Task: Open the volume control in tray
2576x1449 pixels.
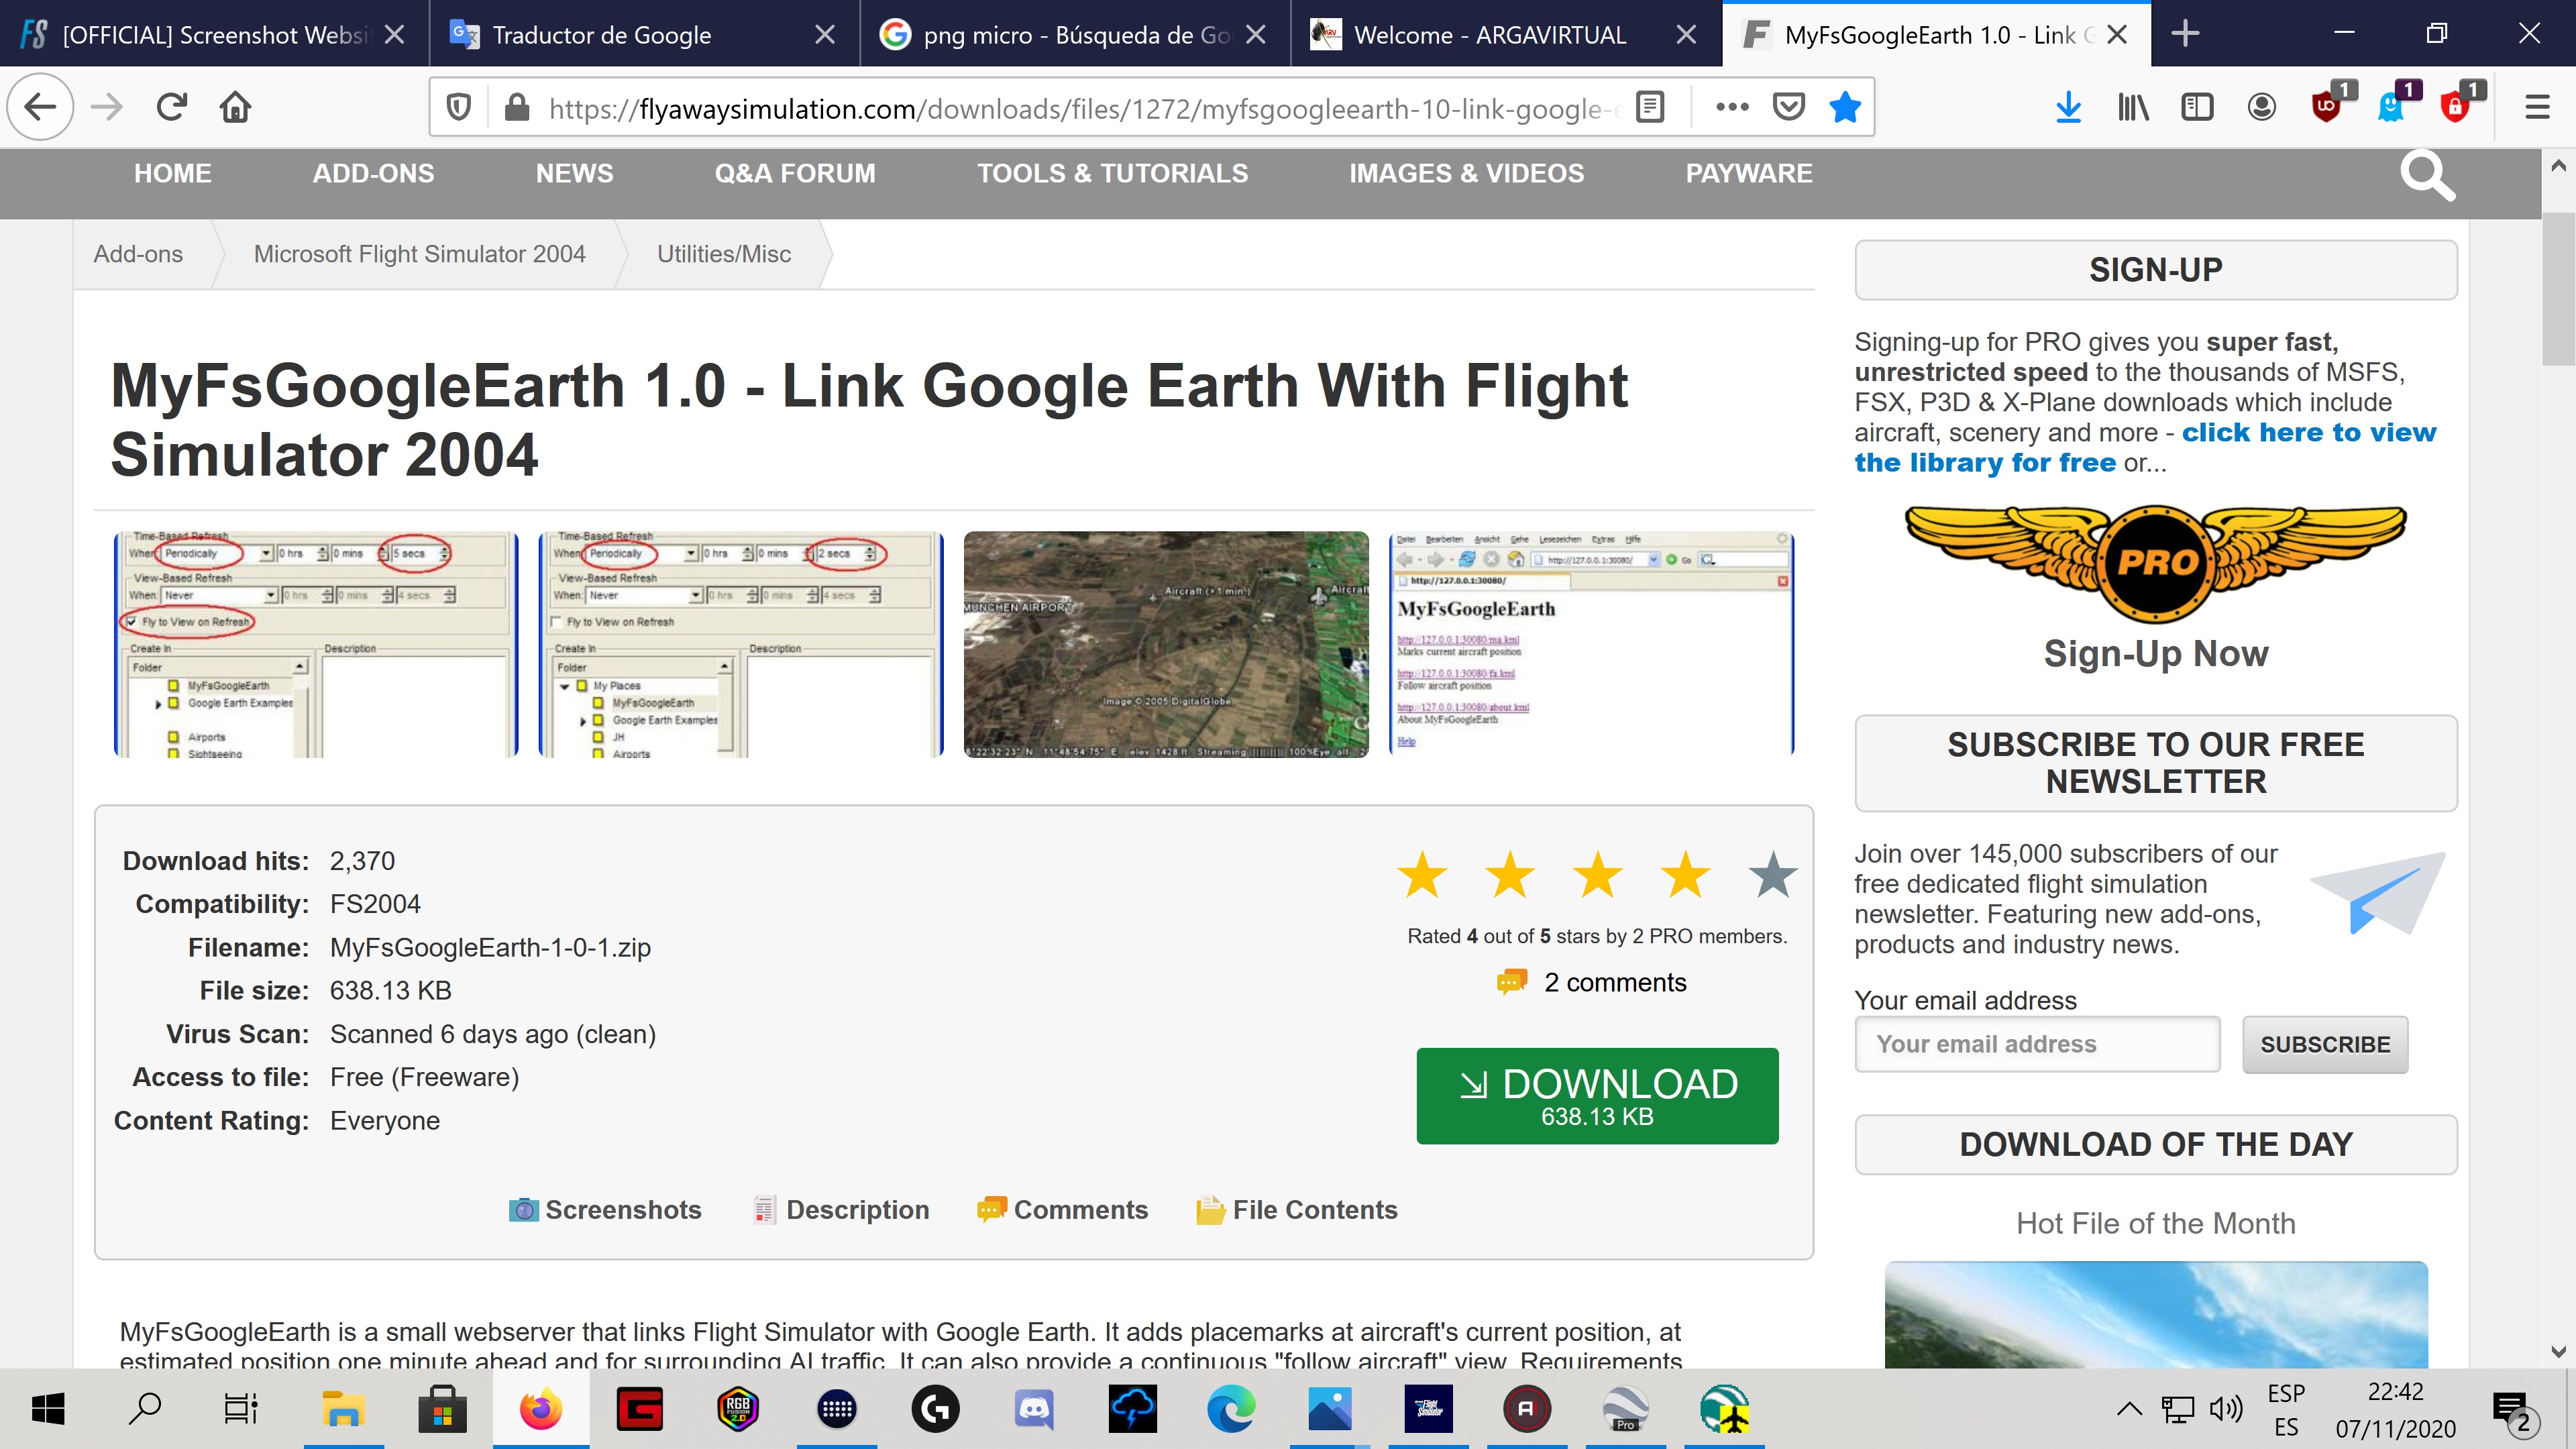Action: [2227, 1409]
